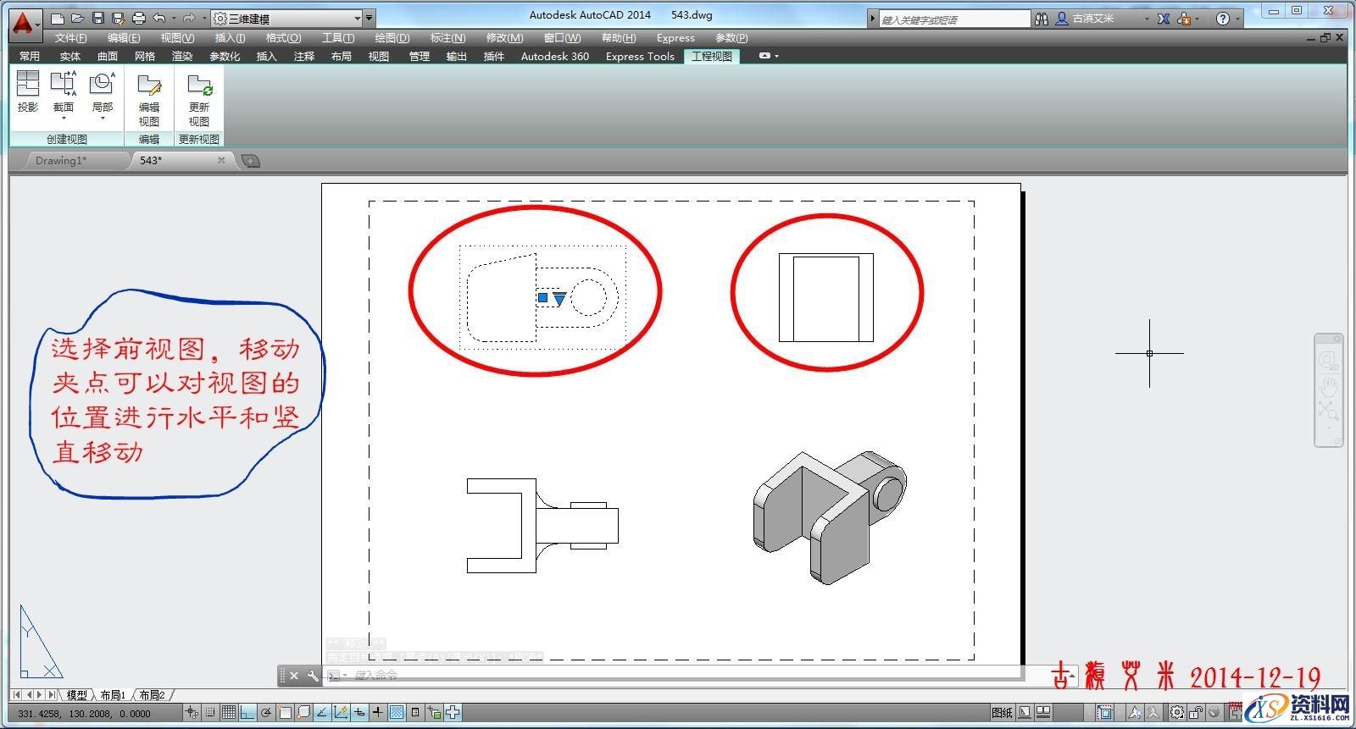Image resolution: width=1356 pixels, height=729 pixels.
Task: Click the Save icon in quick access toolbar
Action: pyautogui.click(x=98, y=18)
